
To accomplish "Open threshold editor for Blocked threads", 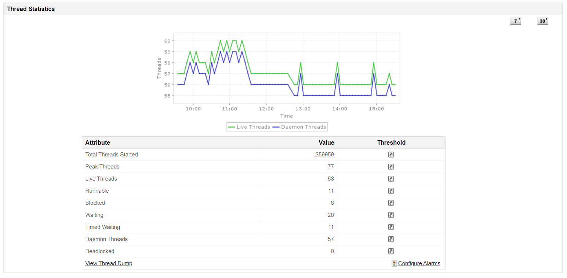I will tap(390, 203).
